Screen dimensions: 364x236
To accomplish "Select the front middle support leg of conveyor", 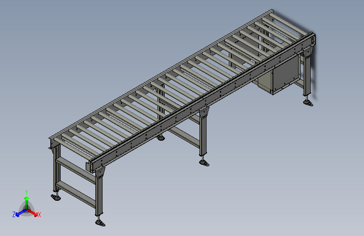I will pos(203,131).
